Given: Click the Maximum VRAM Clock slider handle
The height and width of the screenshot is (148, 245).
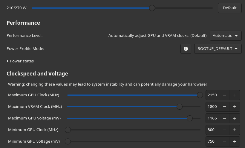Looking at the screenshot, I should point(179,107).
